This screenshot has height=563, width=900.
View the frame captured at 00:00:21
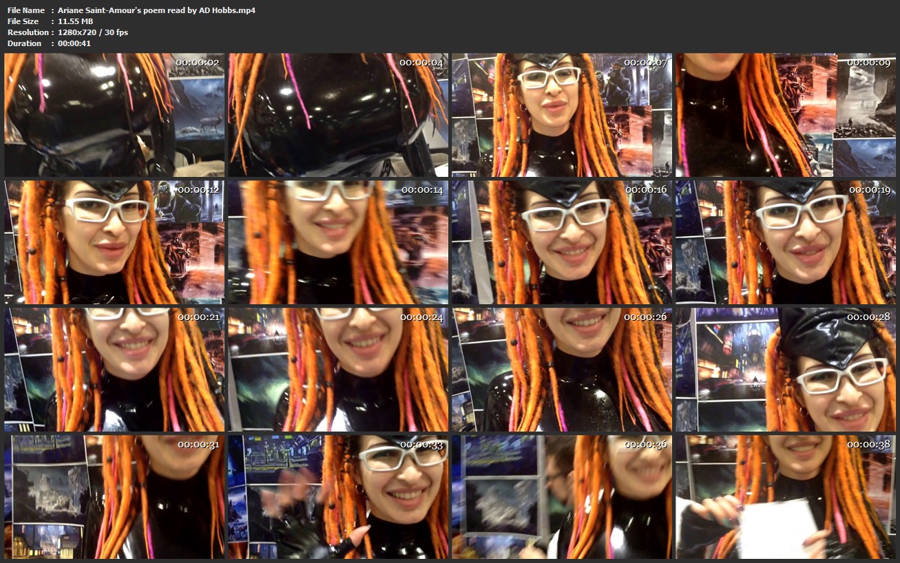coord(114,370)
